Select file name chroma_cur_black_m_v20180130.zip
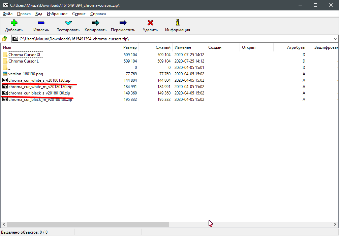The width and height of the screenshot is (339, 236). click(x=40, y=99)
